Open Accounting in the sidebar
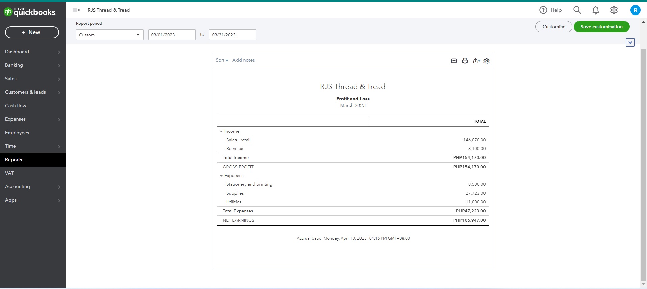 [17, 186]
